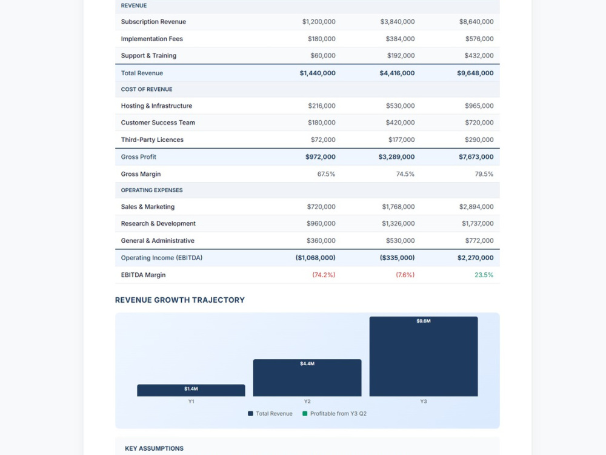Screen dimensions: 606x455
Task: Select the red (74.2%) EBITDA margin
Action: 324,275
